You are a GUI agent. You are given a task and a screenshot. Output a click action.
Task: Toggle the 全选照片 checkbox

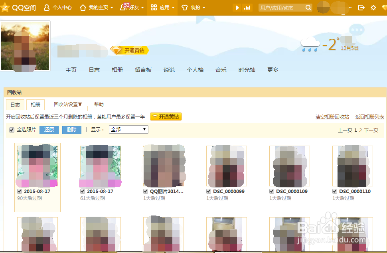coord(12,130)
